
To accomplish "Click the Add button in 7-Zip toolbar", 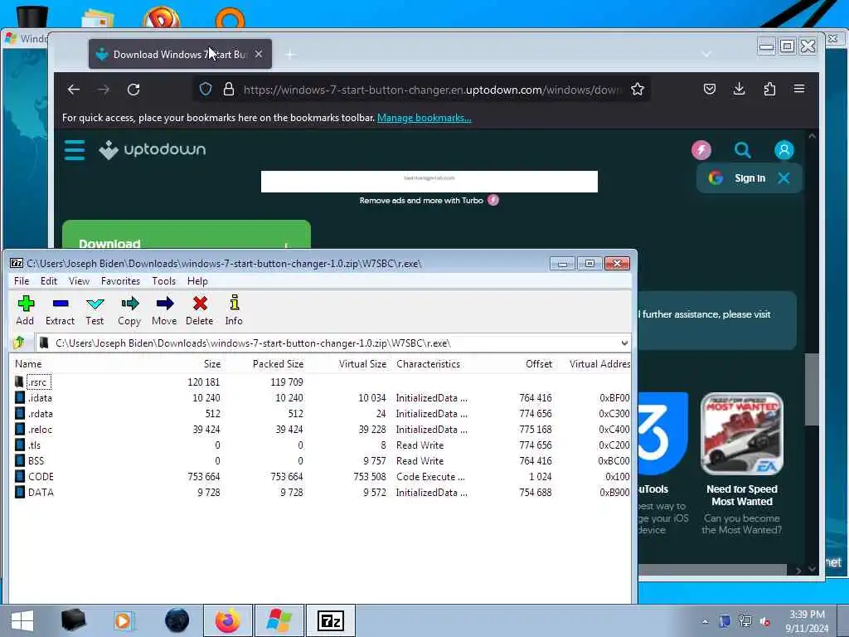I will coord(25,310).
